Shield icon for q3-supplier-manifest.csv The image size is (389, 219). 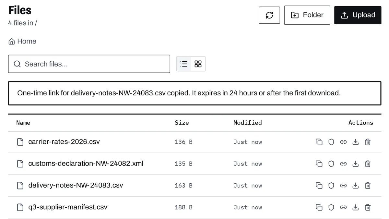pos(331,207)
